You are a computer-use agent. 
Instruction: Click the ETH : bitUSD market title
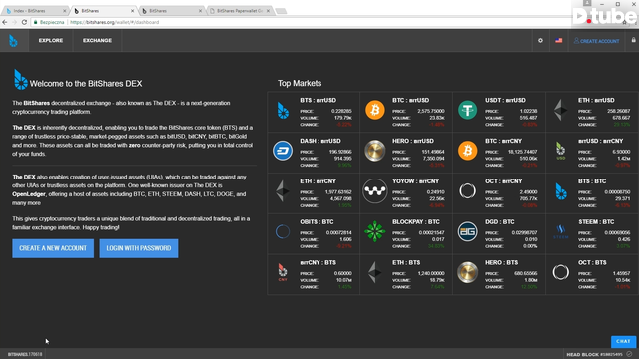point(596,100)
